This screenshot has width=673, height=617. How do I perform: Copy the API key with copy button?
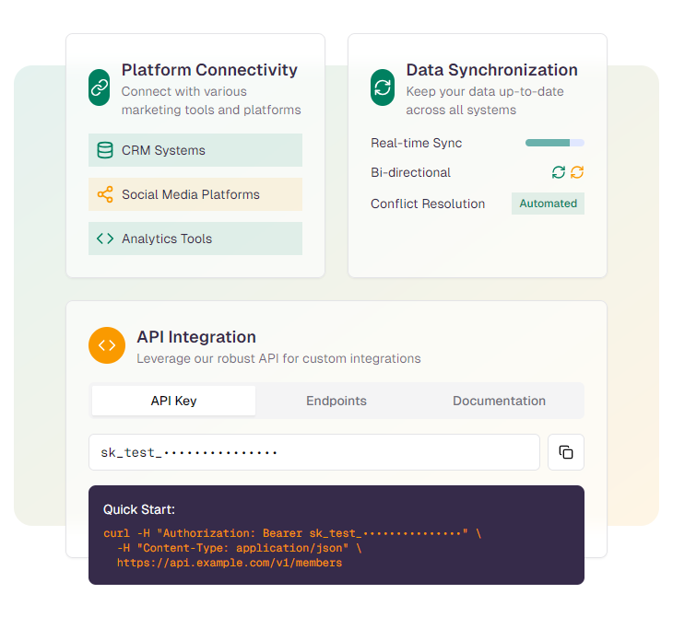point(566,452)
